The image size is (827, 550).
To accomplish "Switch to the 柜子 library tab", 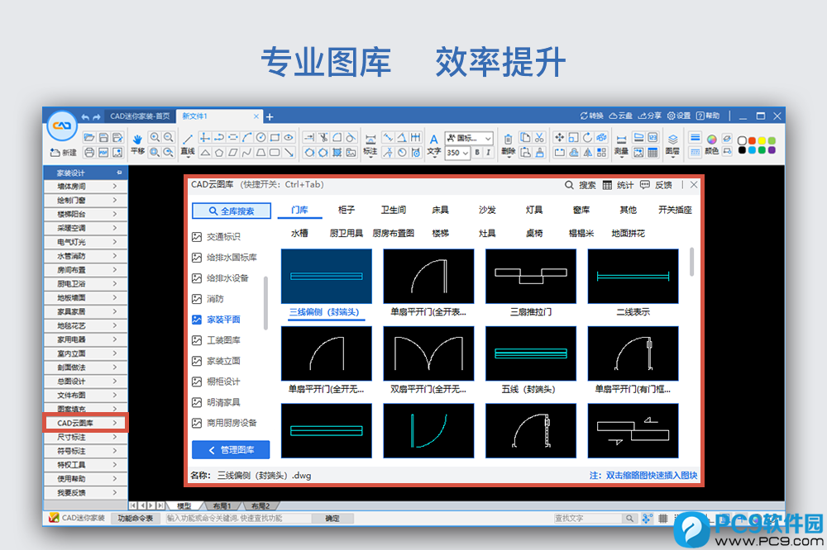I will click(347, 210).
